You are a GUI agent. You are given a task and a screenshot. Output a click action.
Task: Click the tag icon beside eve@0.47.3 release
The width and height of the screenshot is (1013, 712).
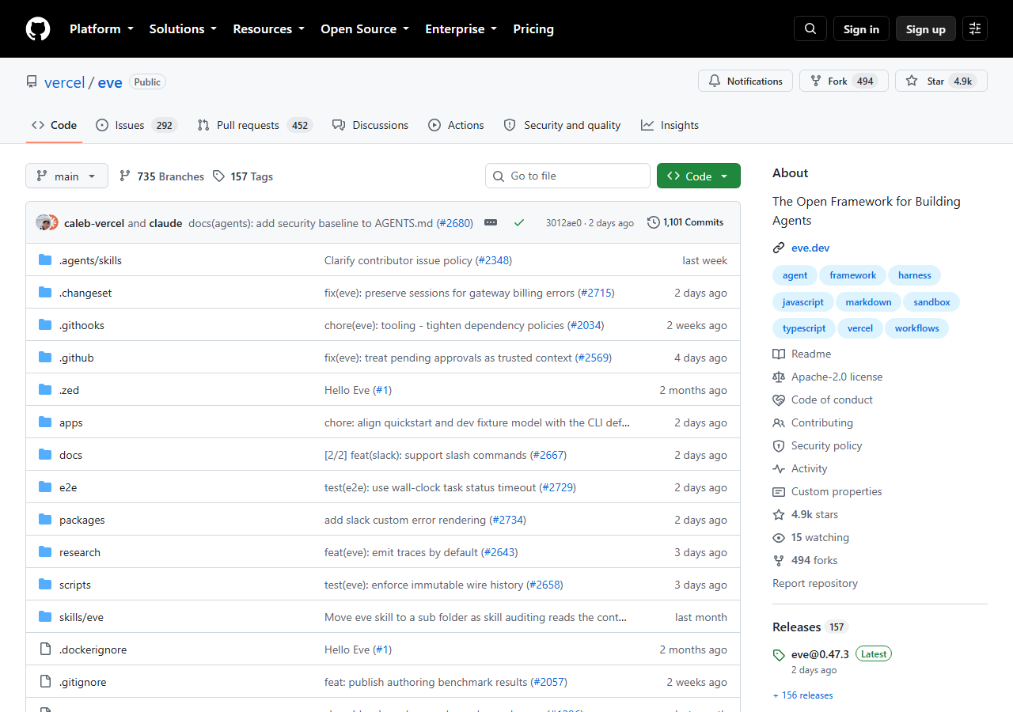pyautogui.click(x=779, y=655)
